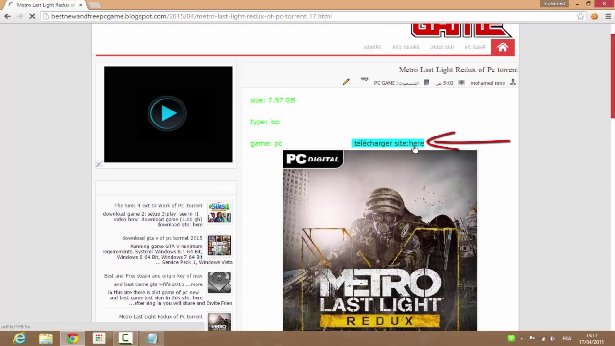The image size is (615, 346).
Task: Open the MOVIES navigation menu item
Action: (372, 47)
